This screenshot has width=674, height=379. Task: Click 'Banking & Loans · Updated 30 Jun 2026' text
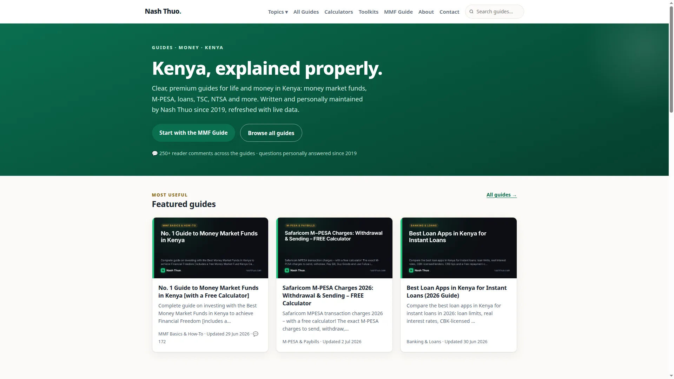(x=447, y=342)
